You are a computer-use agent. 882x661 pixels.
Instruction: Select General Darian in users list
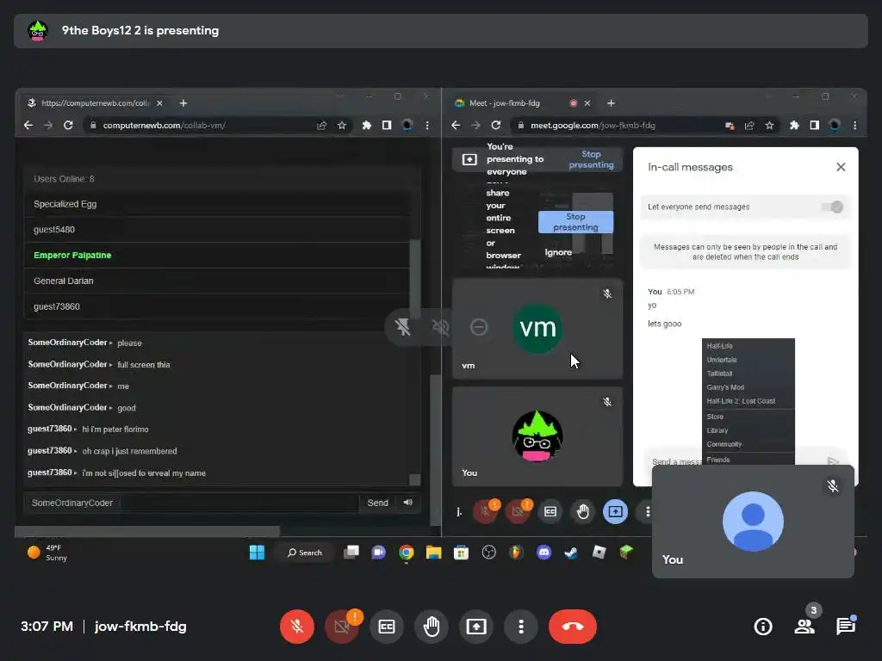point(216,281)
